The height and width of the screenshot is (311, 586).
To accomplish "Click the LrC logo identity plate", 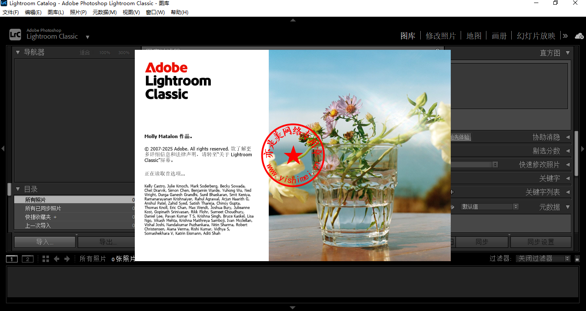I will (x=15, y=34).
